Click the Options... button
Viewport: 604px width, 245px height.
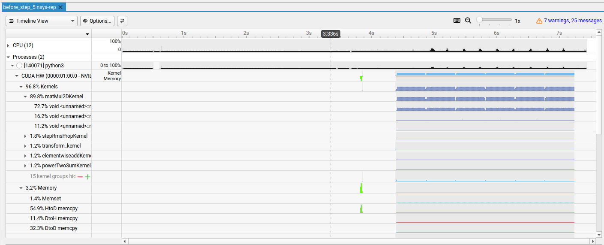click(97, 21)
